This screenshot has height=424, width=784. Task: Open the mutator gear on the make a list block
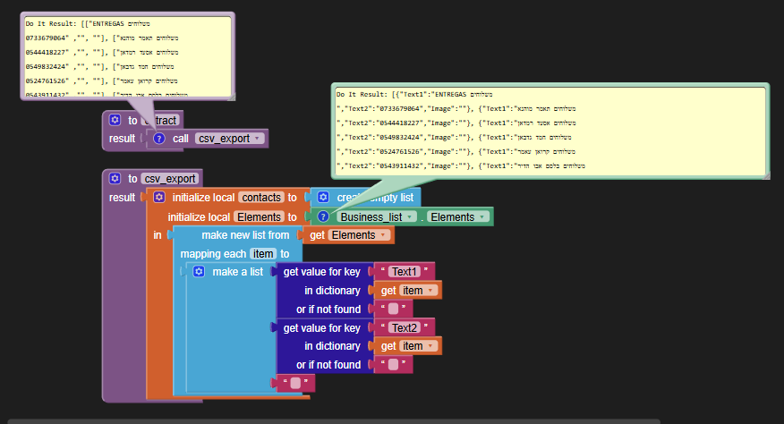tap(200, 271)
